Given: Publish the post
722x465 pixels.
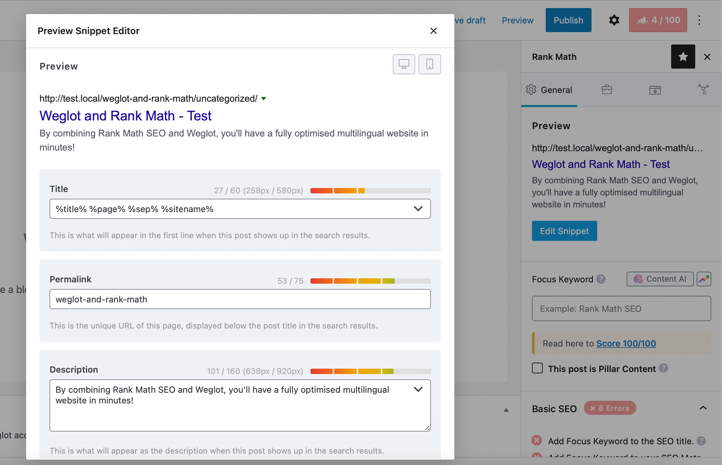Looking at the screenshot, I should [x=568, y=20].
